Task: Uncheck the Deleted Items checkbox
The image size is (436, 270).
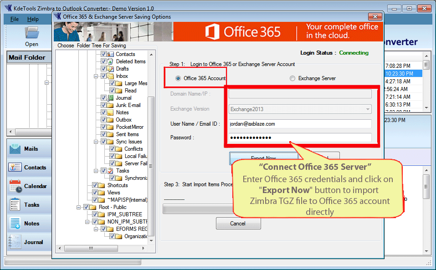Action: coord(103,61)
